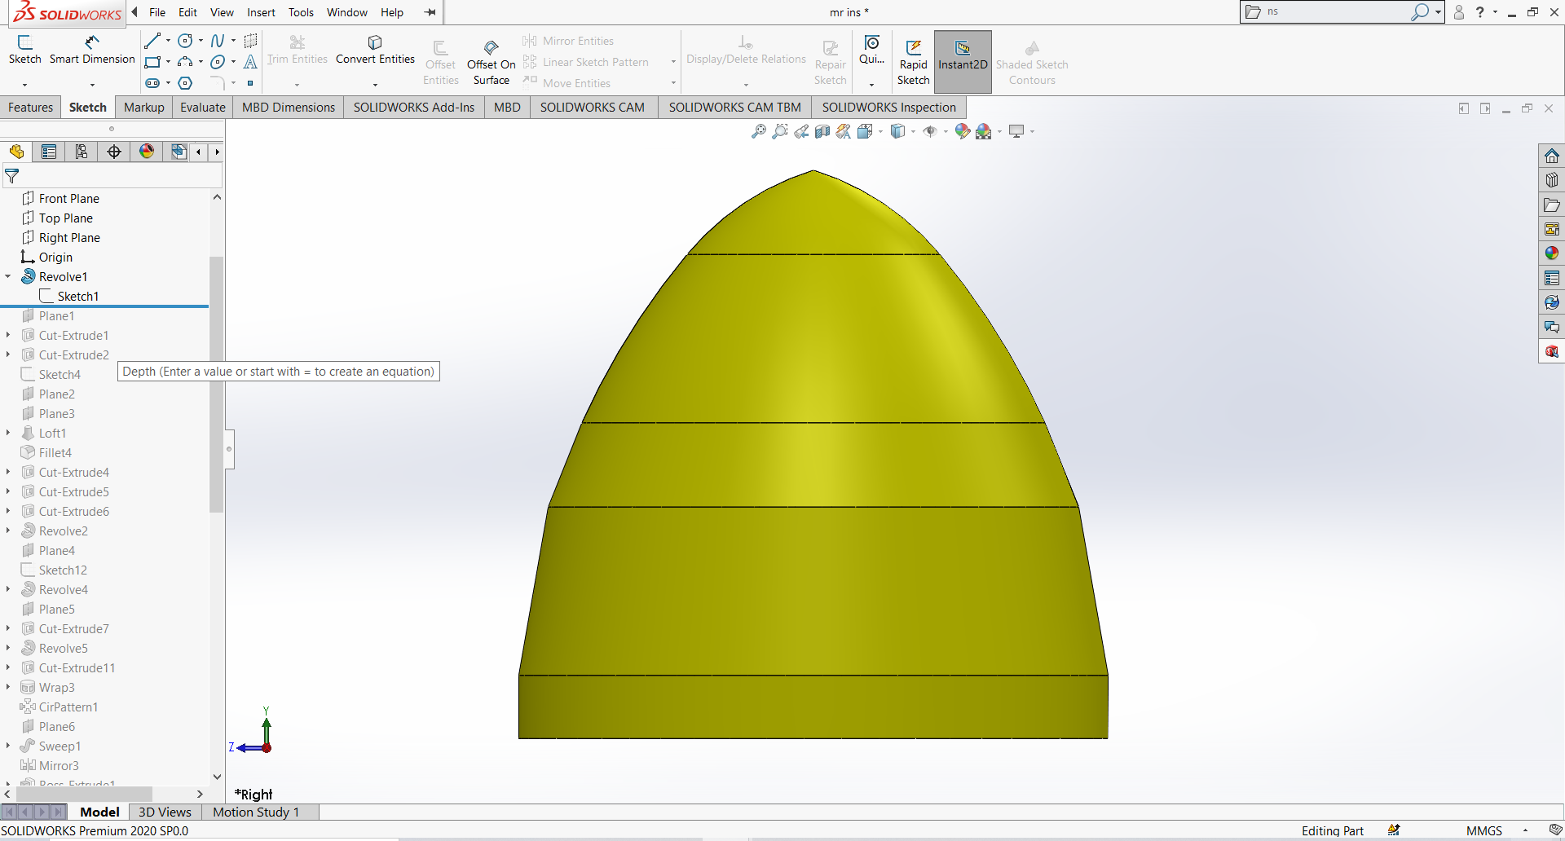Select the sketch Text tool
This screenshot has width=1565, height=841.
point(250,62)
